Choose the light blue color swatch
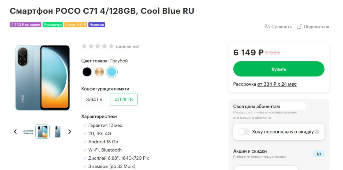The image size is (343, 170). pyautogui.click(x=112, y=72)
